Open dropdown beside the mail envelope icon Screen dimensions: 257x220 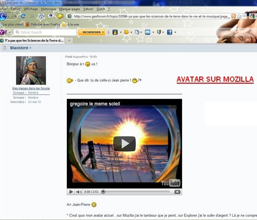tap(153, 32)
